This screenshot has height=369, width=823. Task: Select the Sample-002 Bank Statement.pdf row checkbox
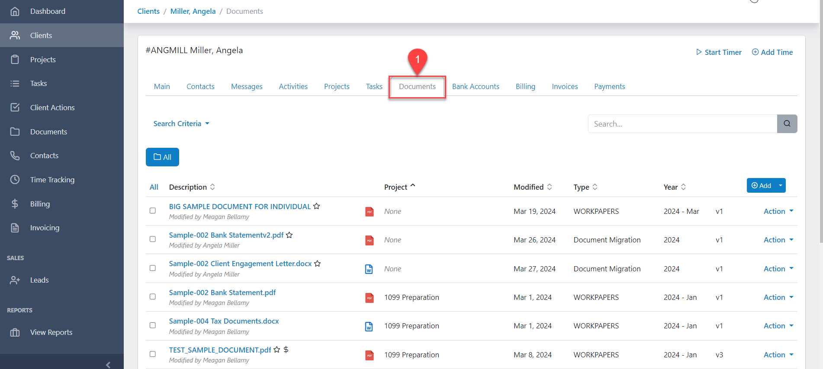coord(153,297)
